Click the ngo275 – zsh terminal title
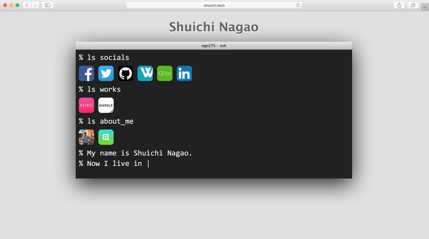The image size is (429, 239). coord(214,46)
